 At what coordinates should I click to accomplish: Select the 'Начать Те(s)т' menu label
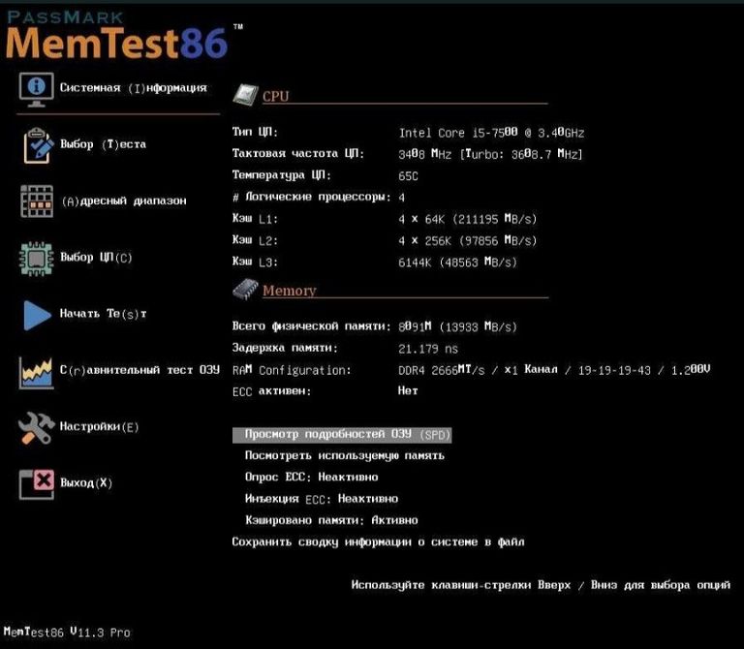[103, 314]
